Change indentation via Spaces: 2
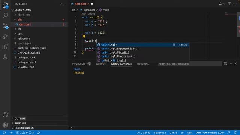The height and width of the screenshot is (135, 240). tap(160, 133)
